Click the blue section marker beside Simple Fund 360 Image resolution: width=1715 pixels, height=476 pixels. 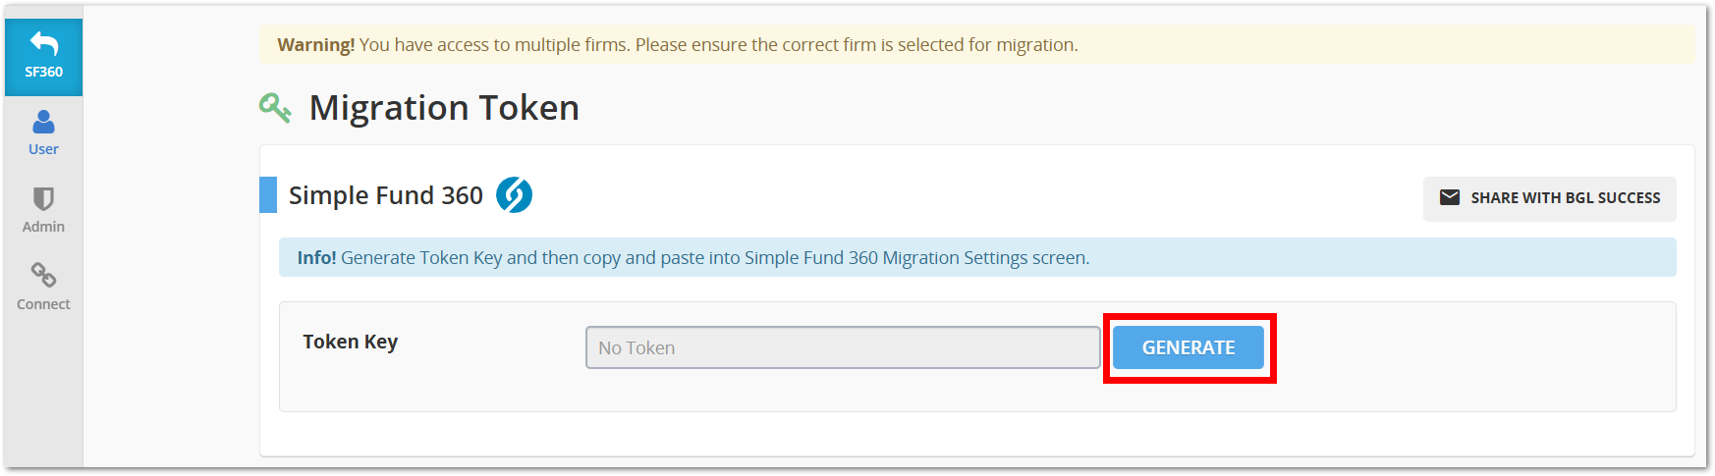tap(268, 194)
